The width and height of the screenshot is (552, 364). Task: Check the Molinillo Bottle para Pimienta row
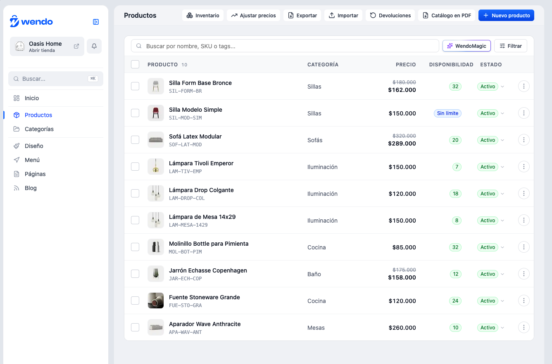pyautogui.click(x=135, y=247)
